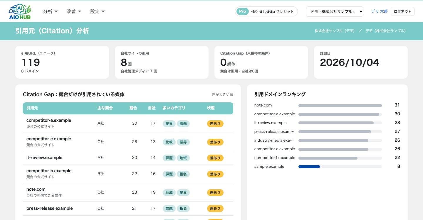
Task: Click 差あり badge in competitor-a.example row
Action: [x=215, y=123]
